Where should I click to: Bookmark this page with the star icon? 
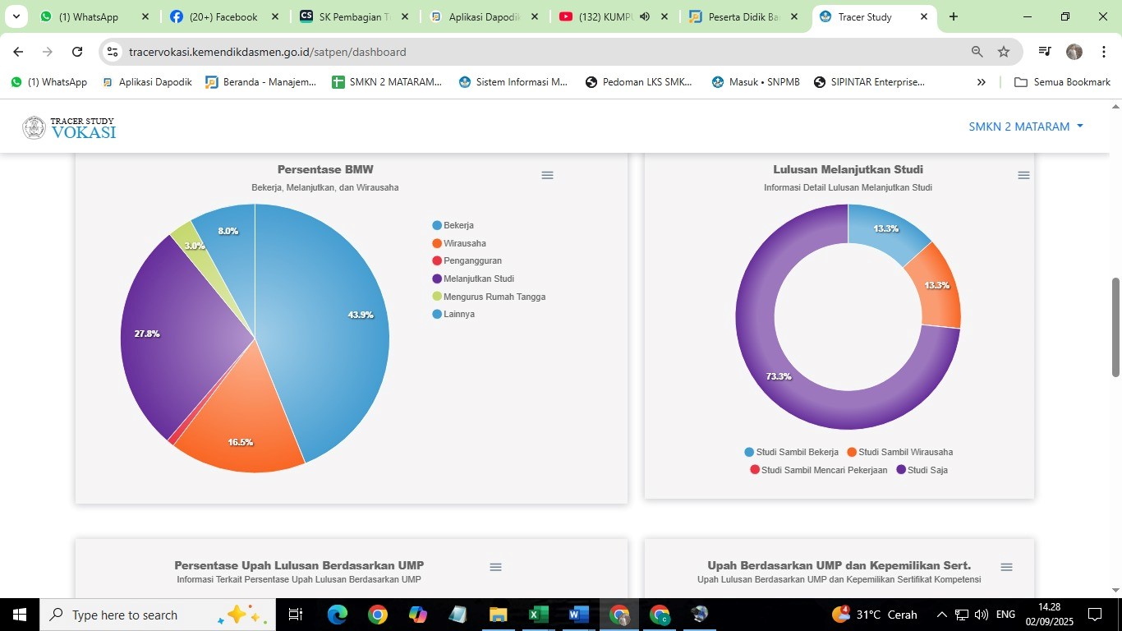pos(1004,52)
